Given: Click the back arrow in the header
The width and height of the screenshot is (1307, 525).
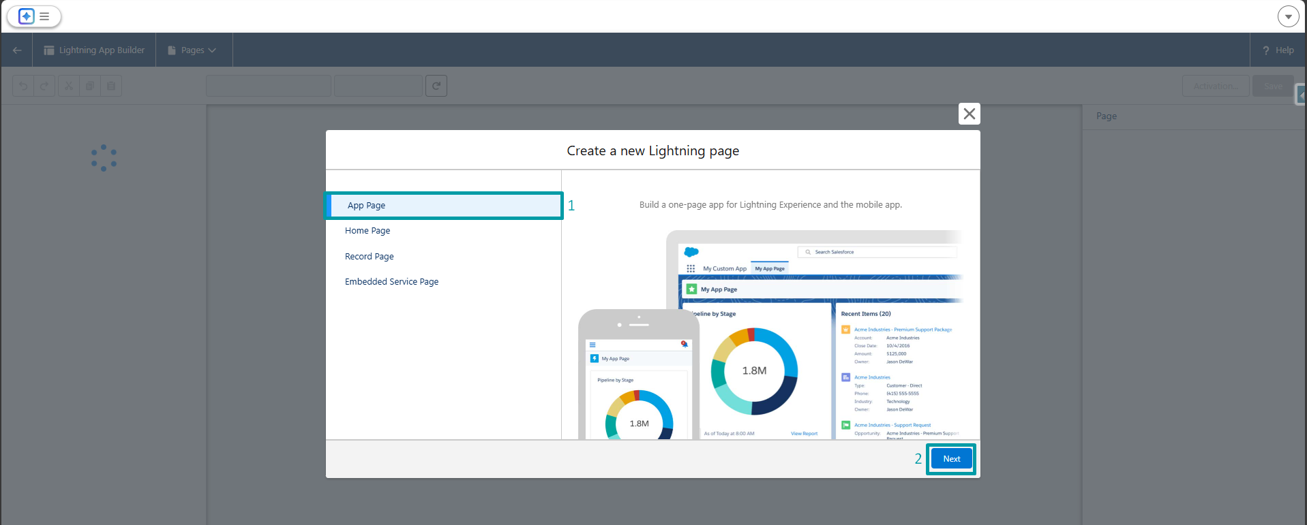Looking at the screenshot, I should tap(17, 50).
